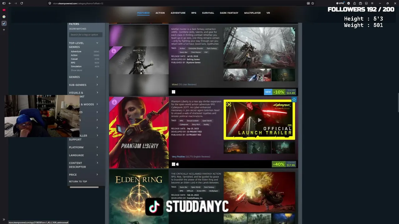Expand the Price filter section
The width and height of the screenshot is (399, 224).
point(84,175)
